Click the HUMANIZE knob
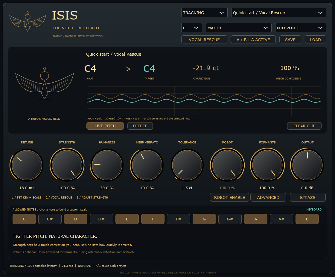 click(x=107, y=165)
